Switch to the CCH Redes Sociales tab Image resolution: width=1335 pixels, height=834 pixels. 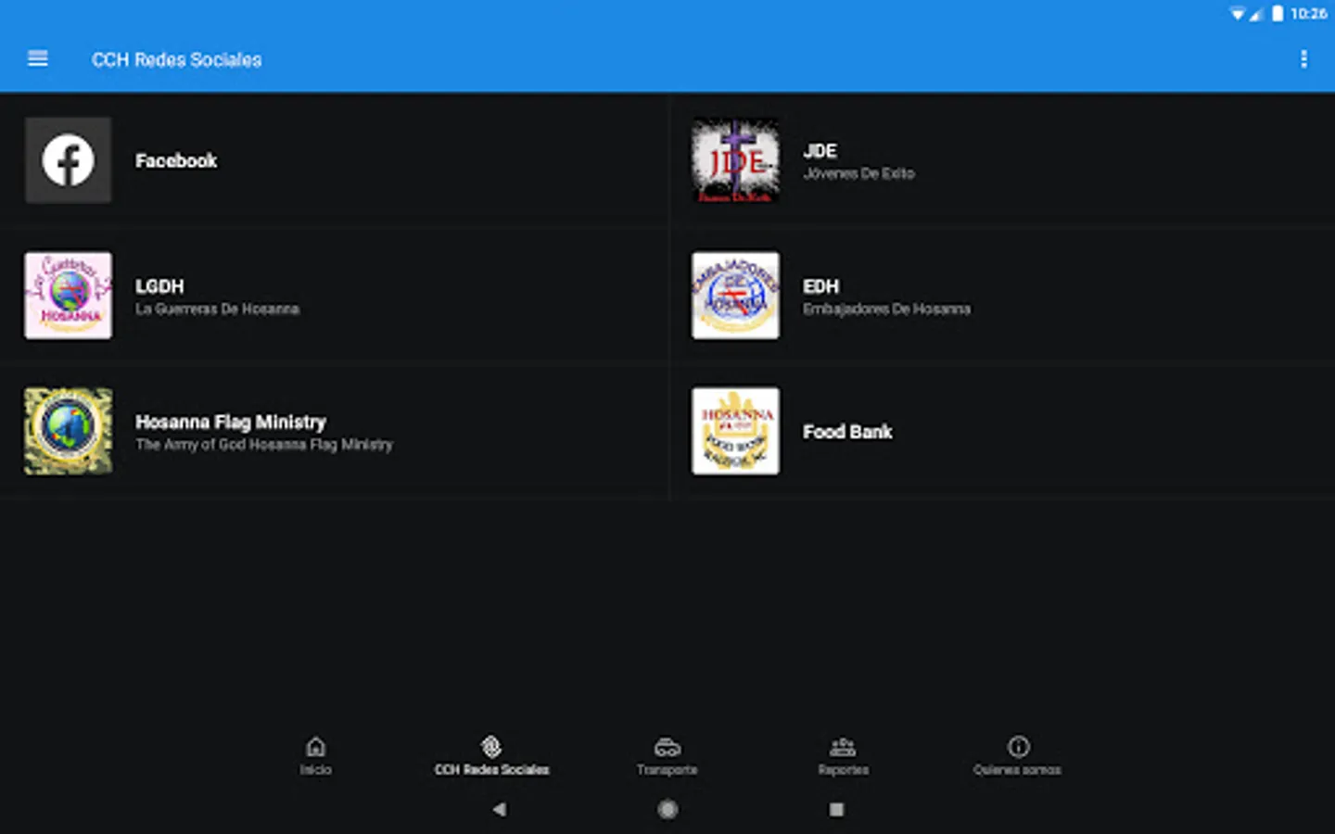point(491,754)
